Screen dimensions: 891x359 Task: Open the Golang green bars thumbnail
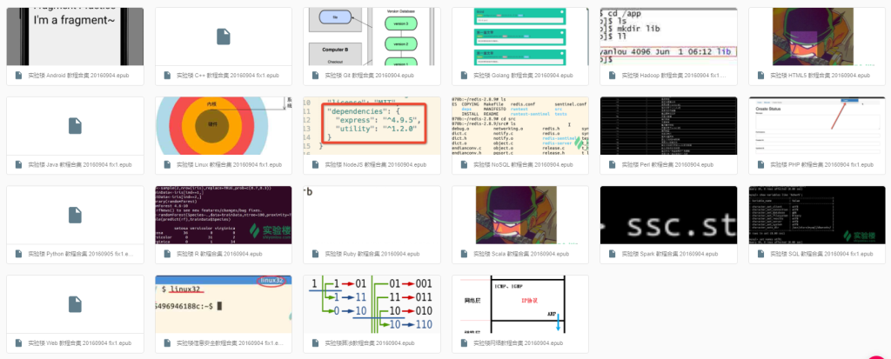tap(520, 37)
